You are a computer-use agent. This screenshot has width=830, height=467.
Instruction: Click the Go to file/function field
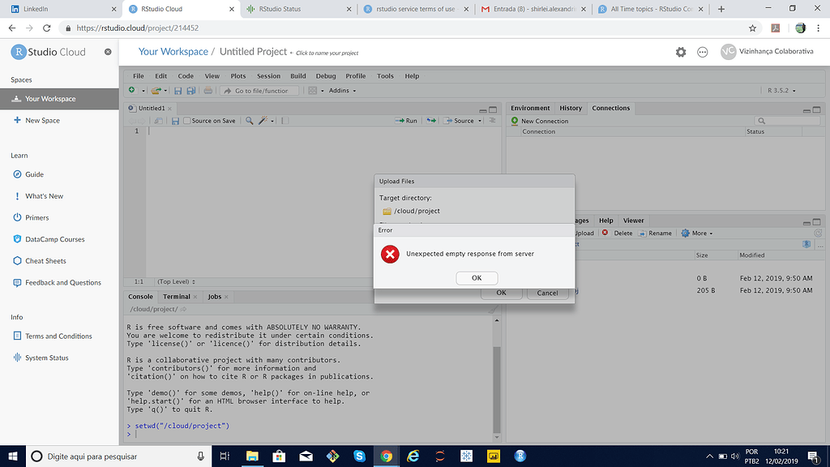click(259, 91)
